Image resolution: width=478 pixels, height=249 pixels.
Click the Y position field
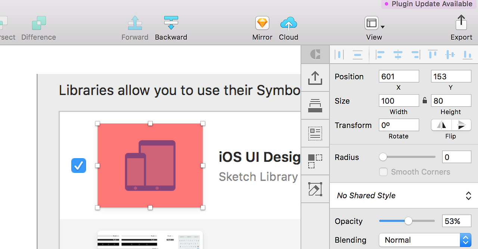click(x=451, y=77)
